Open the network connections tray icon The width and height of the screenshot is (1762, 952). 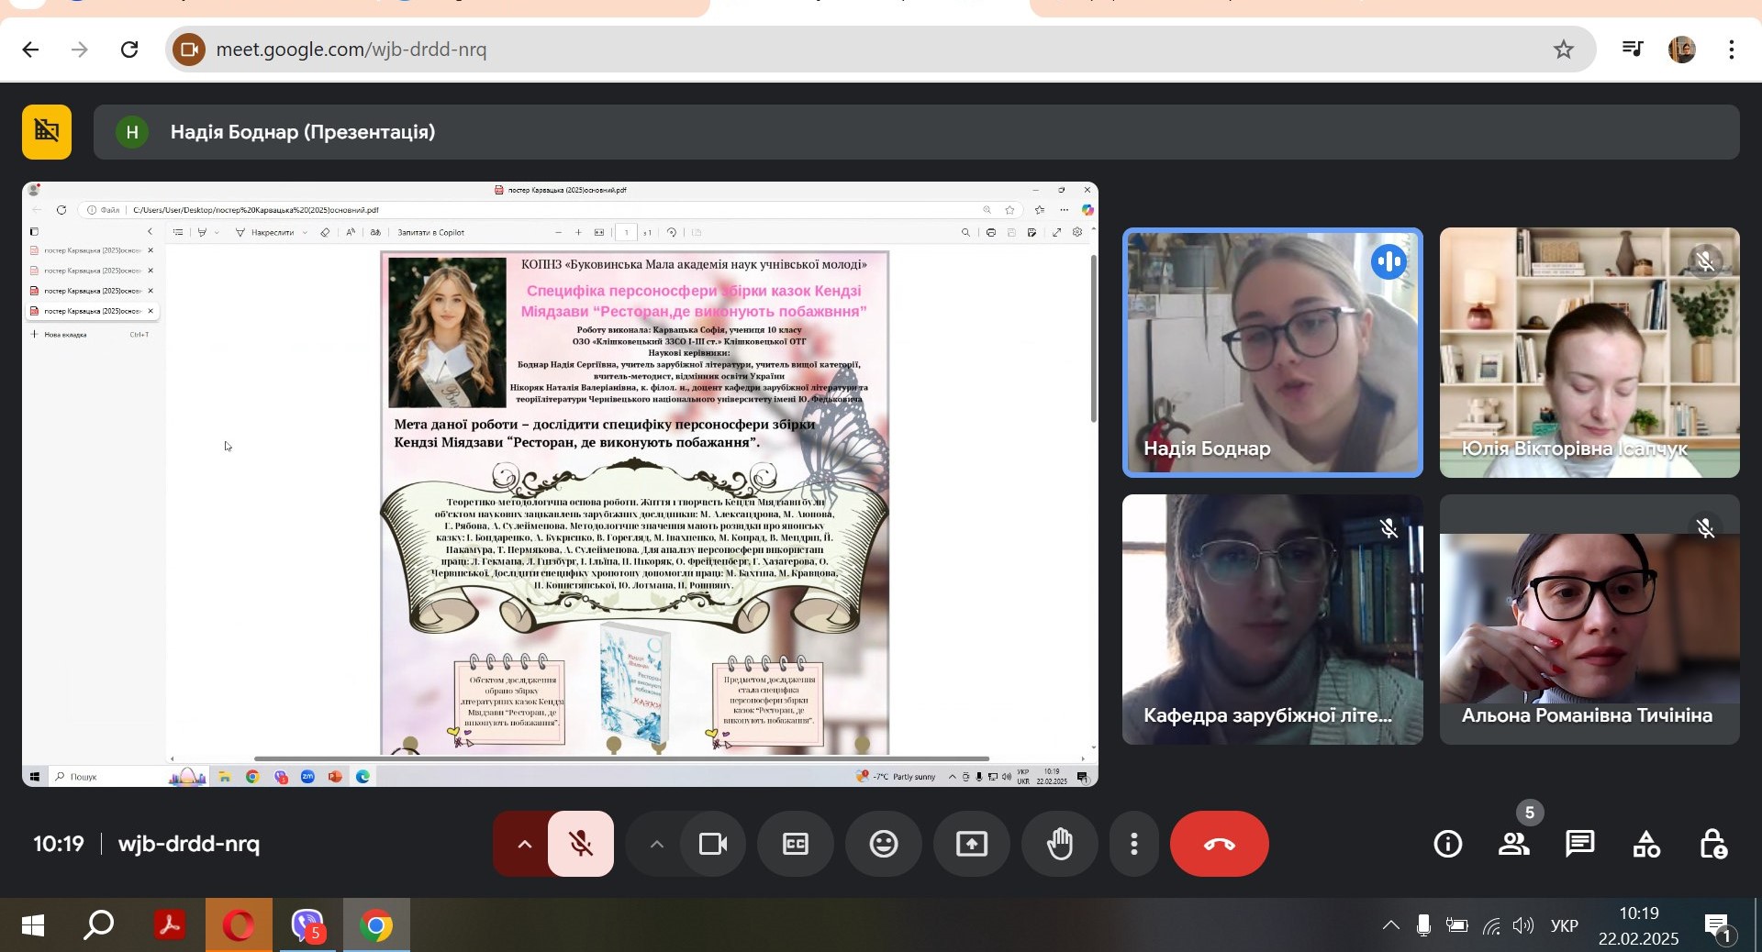coord(1491,926)
